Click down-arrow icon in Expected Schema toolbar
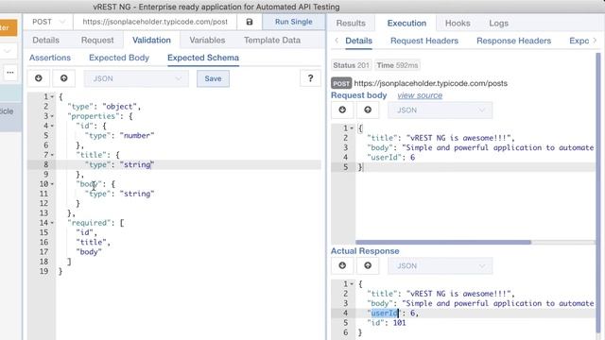 (39, 78)
